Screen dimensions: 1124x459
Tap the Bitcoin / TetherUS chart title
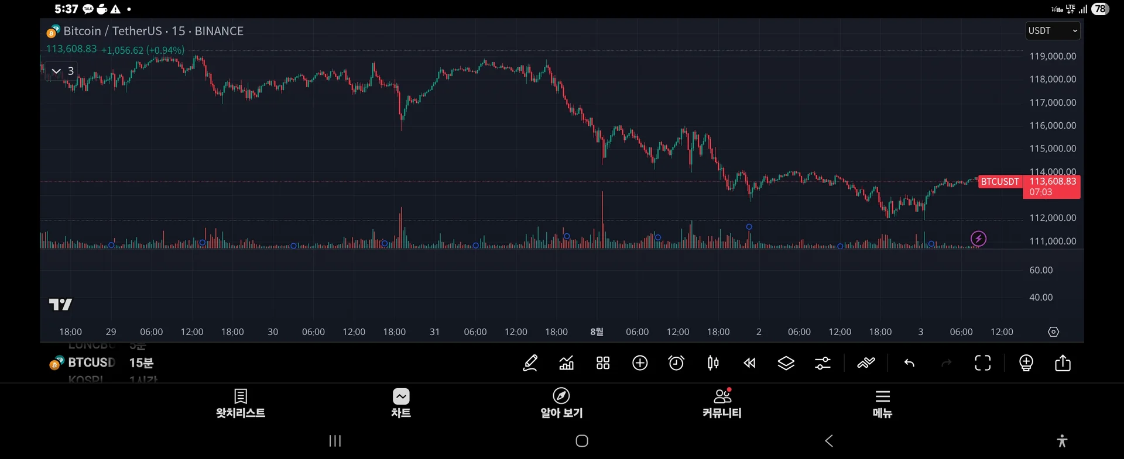(x=153, y=31)
